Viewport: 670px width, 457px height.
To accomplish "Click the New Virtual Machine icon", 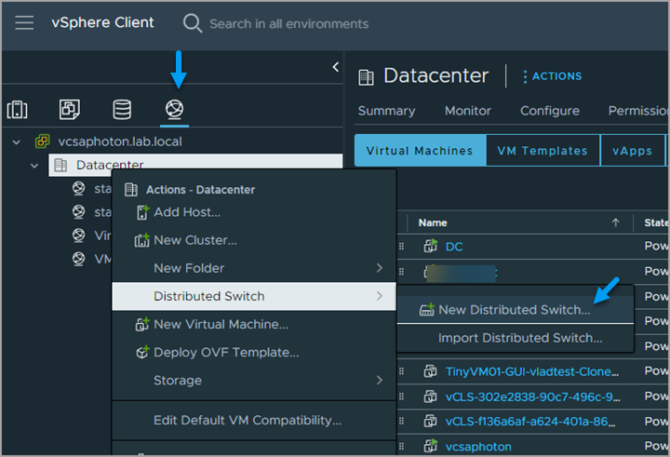I will [x=142, y=325].
